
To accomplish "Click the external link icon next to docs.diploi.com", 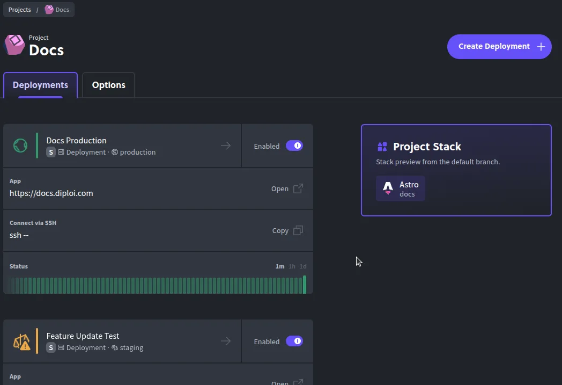I will 299,188.
